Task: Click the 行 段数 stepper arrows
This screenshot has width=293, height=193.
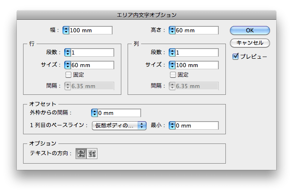Action: coord(68,52)
